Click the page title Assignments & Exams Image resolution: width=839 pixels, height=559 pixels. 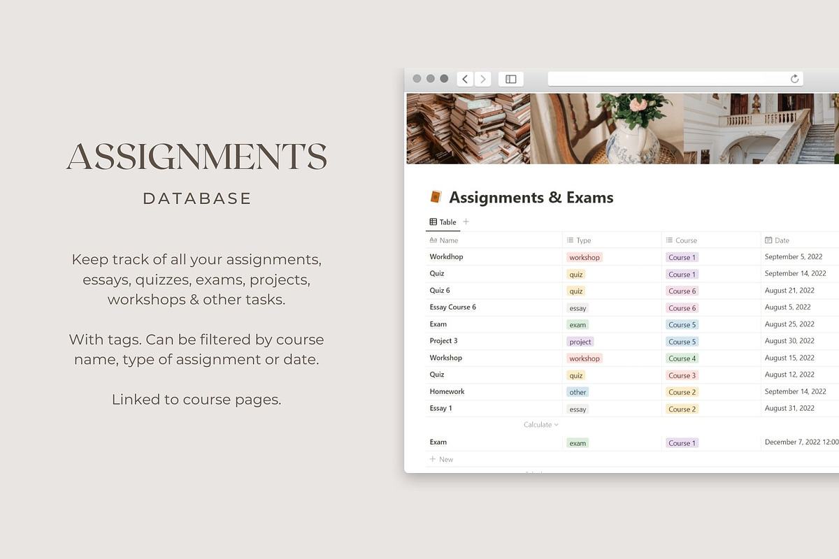tap(531, 197)
